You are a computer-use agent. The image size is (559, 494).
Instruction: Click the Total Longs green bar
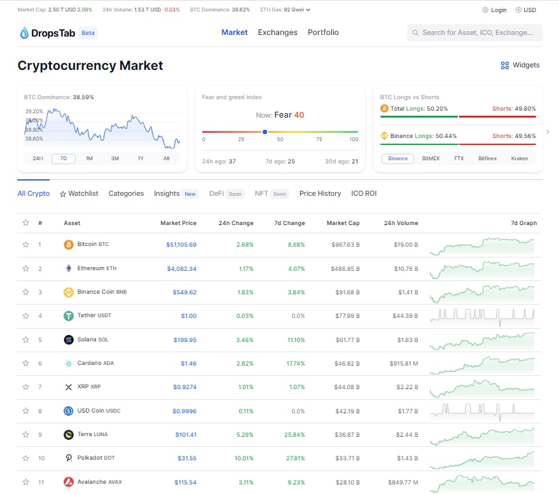(419, 116)
